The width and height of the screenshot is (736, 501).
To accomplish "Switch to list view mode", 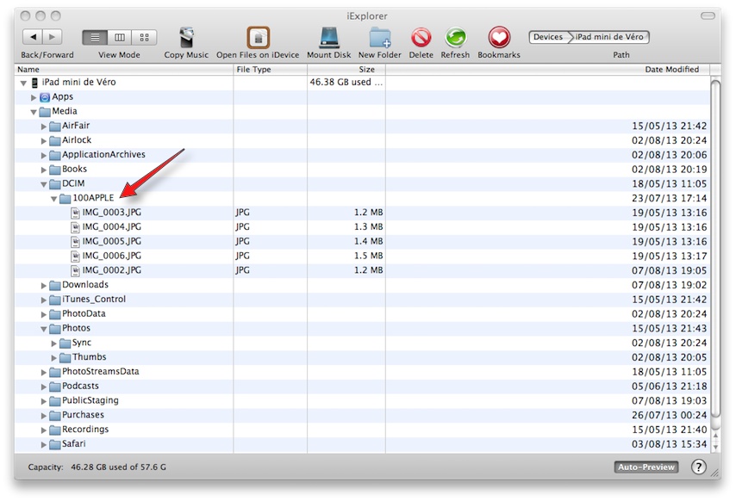I will click(x=95, y=38).
